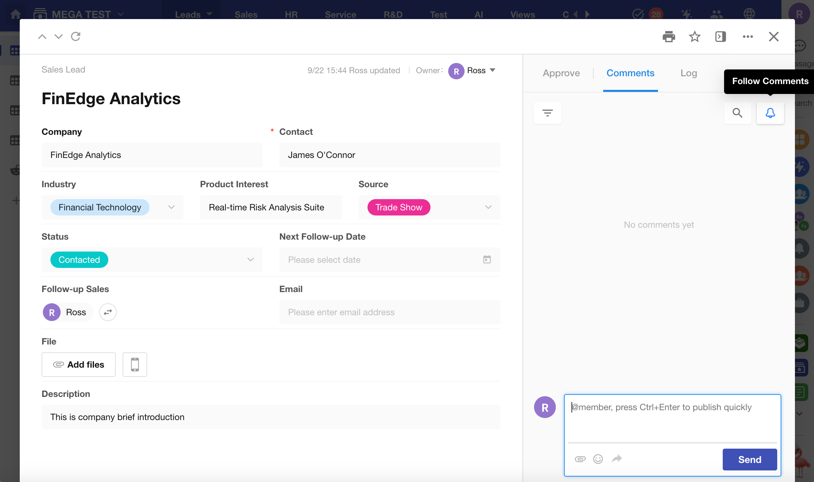The height and width of the screenshot is (482, 814).
Task: Search comments with magnifier icon
Action: click(x=737, y=113)
